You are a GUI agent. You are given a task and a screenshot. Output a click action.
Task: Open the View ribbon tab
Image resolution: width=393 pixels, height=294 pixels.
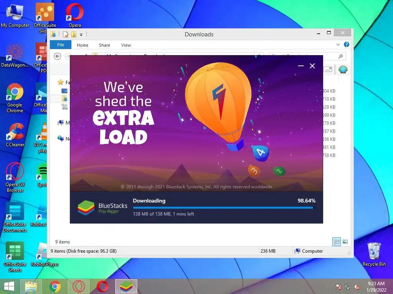point(126,45)
